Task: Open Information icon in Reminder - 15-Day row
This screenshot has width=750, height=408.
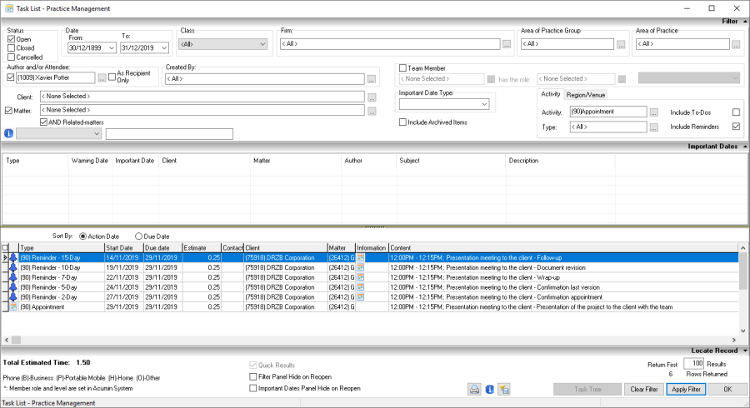Action: [x=360, y=257]
